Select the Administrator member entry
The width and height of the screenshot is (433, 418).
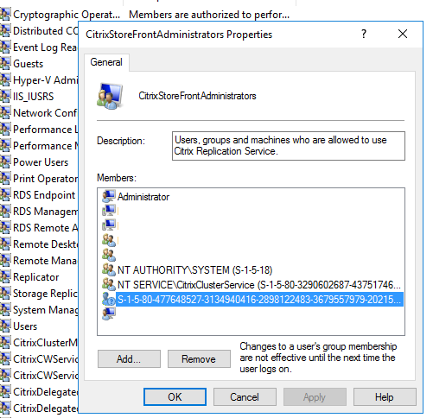[x=143, y=197]
